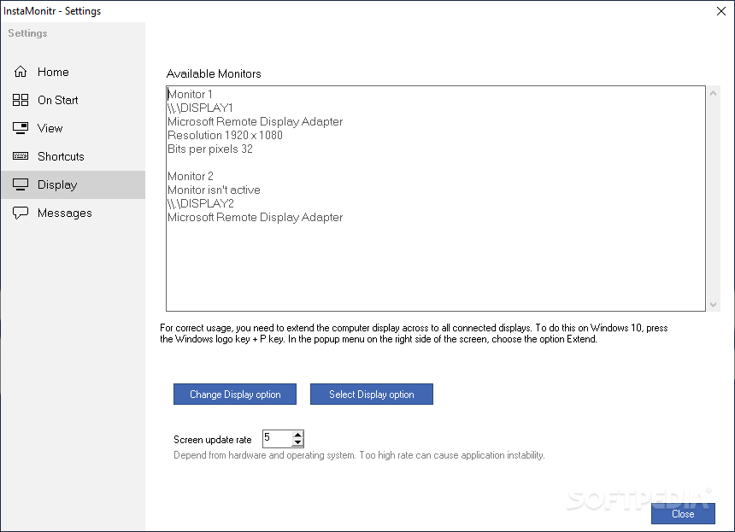Click the 'Settings' sidebar heading
The height and width of the screenshot is (532, 735).
[x=27, y=33]
